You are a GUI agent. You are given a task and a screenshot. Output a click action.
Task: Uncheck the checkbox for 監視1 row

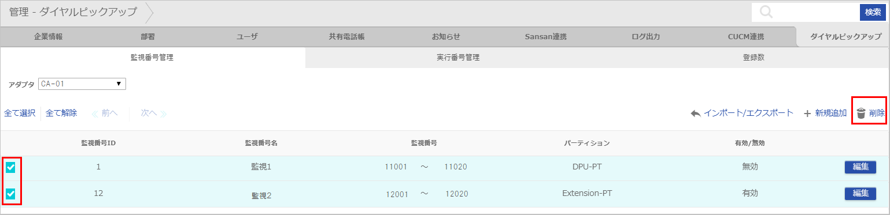tap(10, 168)
